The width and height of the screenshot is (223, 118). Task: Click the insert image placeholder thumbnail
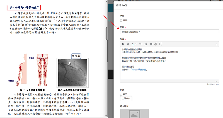click(134, 114)
